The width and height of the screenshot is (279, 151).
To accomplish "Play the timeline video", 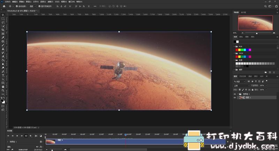I will coord(17,136).
